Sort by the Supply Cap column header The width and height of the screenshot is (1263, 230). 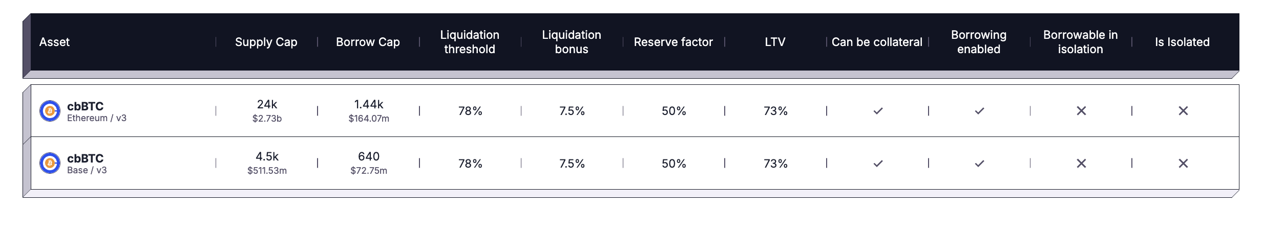(x=266, y=42)
